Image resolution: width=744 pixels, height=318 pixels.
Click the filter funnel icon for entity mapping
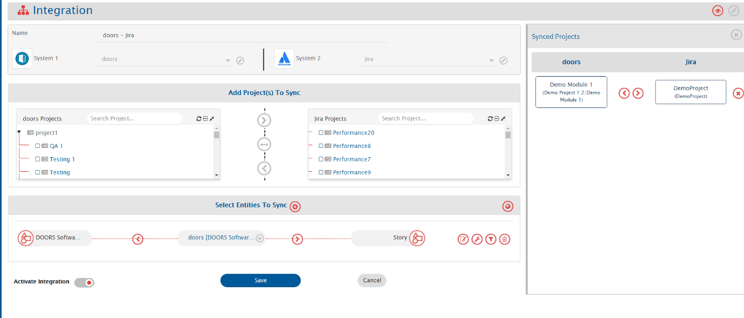(491, 239)
